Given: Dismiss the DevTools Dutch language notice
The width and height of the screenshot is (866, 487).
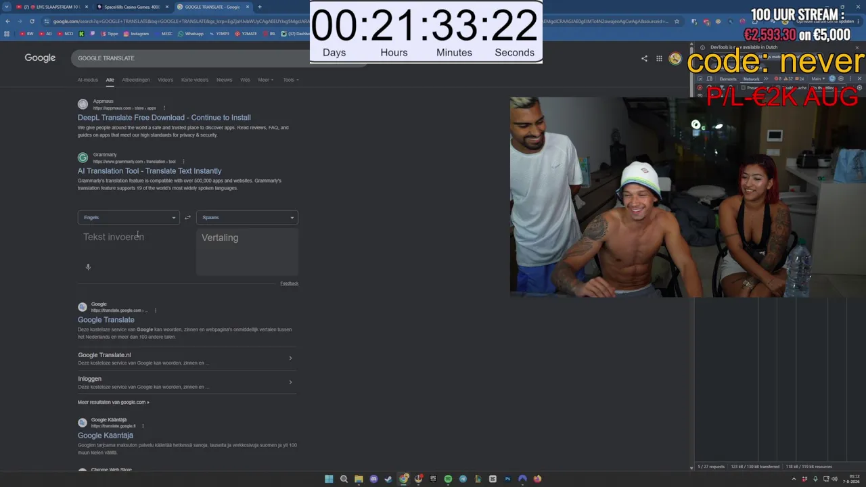Looking at the screenshot, I should [857, 47].
